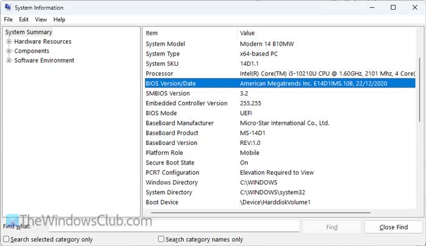Select the System Directory row
The image size is (426, 246).
tap(280, 192)
